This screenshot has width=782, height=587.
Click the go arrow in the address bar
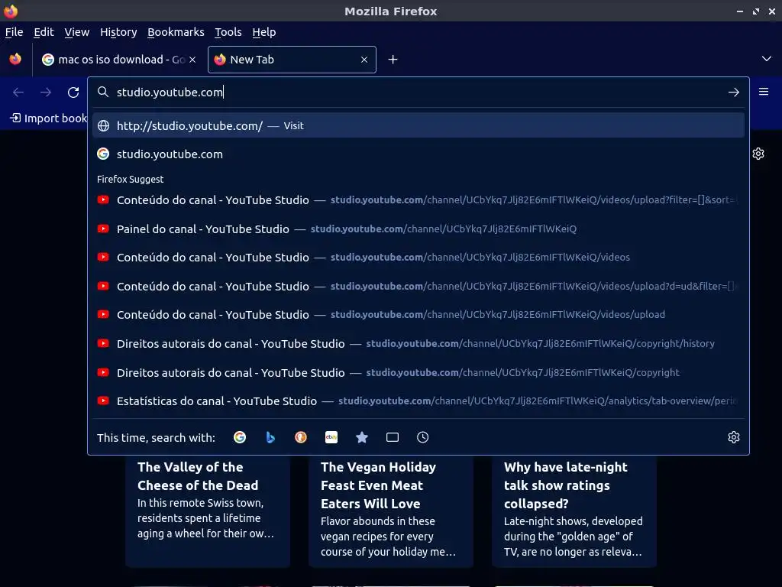coord(733,92)
